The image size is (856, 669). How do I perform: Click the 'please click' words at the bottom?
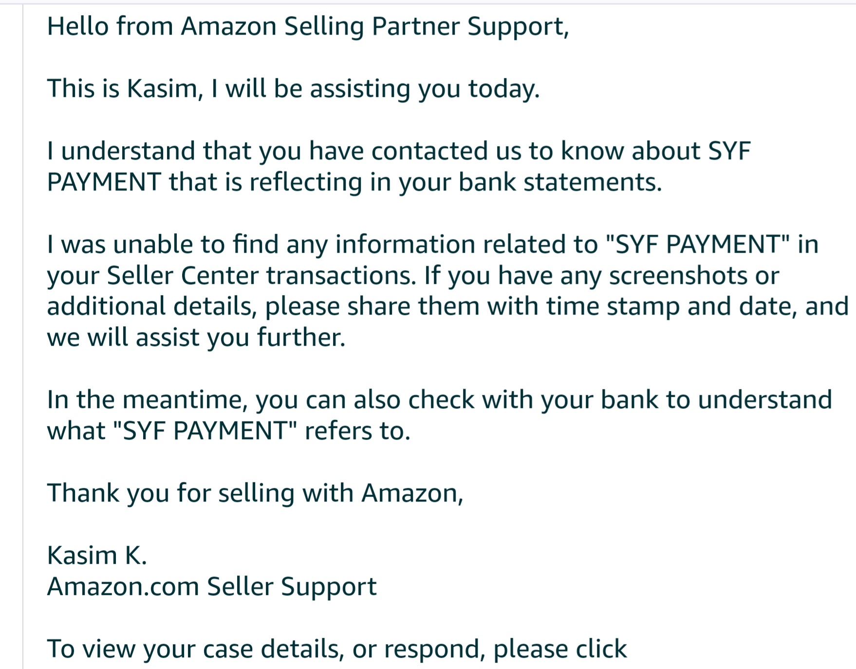tap(560, 650)
